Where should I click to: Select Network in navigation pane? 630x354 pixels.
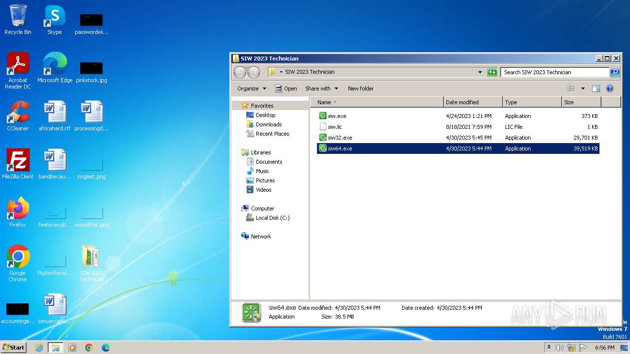(x=261, y=236)
